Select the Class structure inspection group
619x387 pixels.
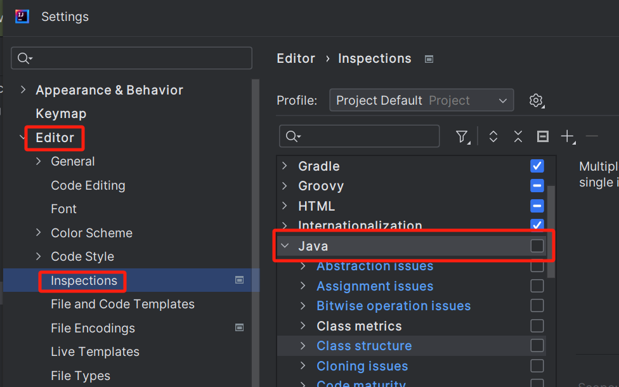tap(364, 346)
